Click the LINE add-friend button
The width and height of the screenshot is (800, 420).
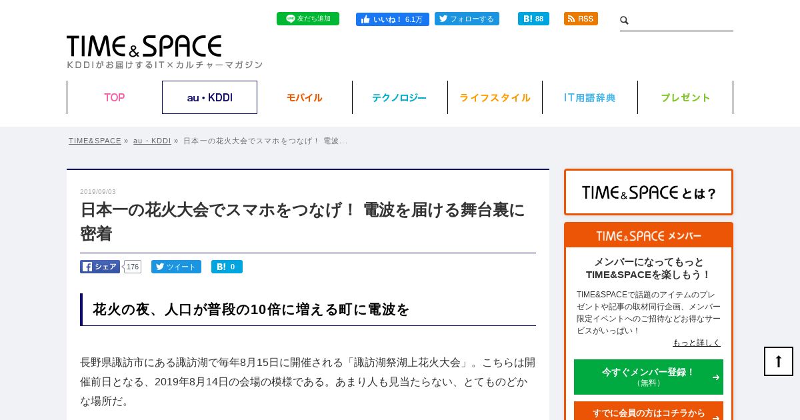pyautogui.click(x=308, y=19)
